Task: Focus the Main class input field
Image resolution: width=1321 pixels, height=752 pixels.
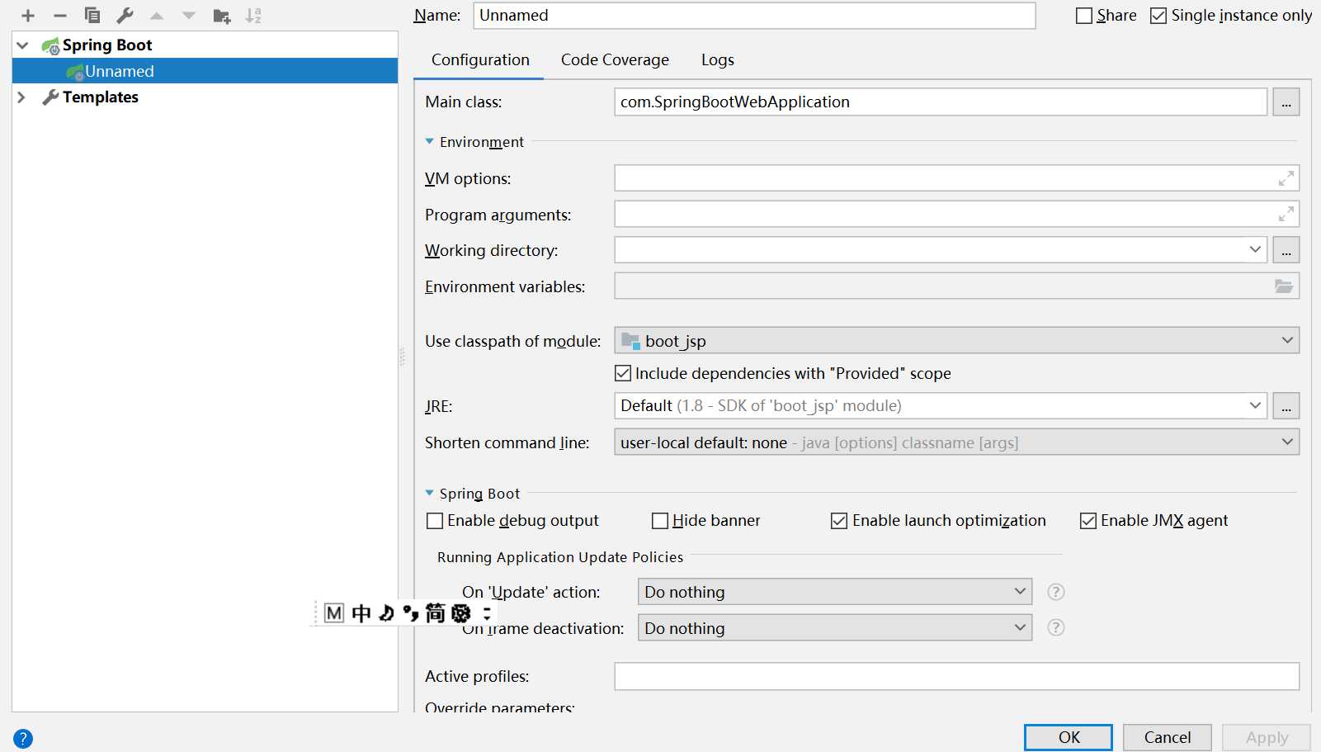Action: (941, 102)
